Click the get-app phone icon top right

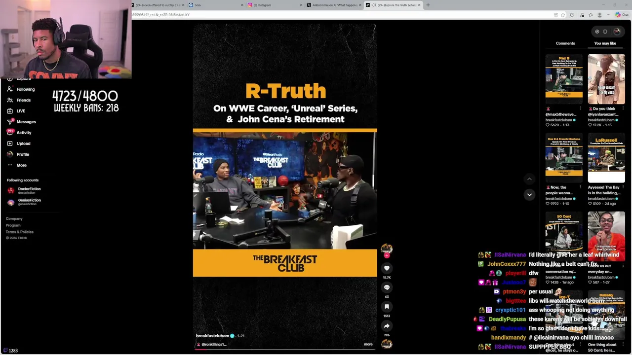605,32
